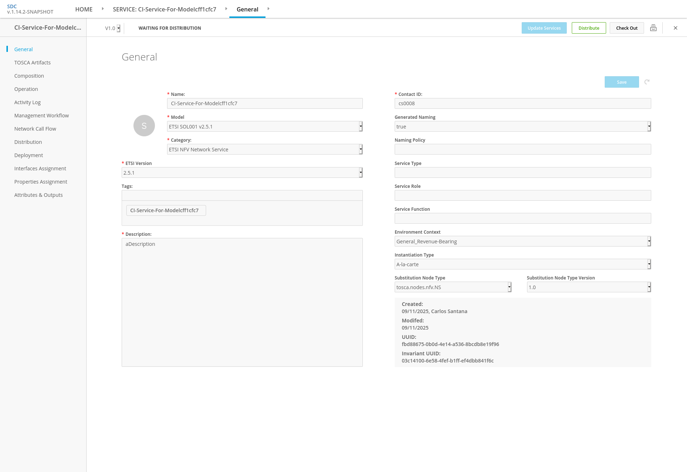
Task: Click the Tags input field
Action: (x=242, y=195)
